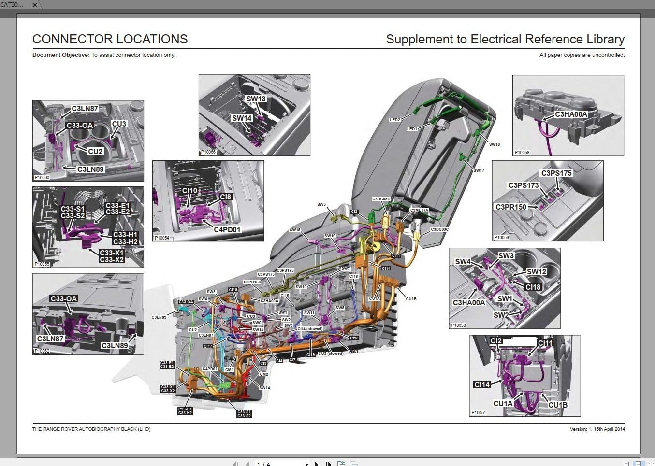
Task: Click the P10066 inset with SW13 and SW14
Action: pyautogui.click(x=254, y=115)
